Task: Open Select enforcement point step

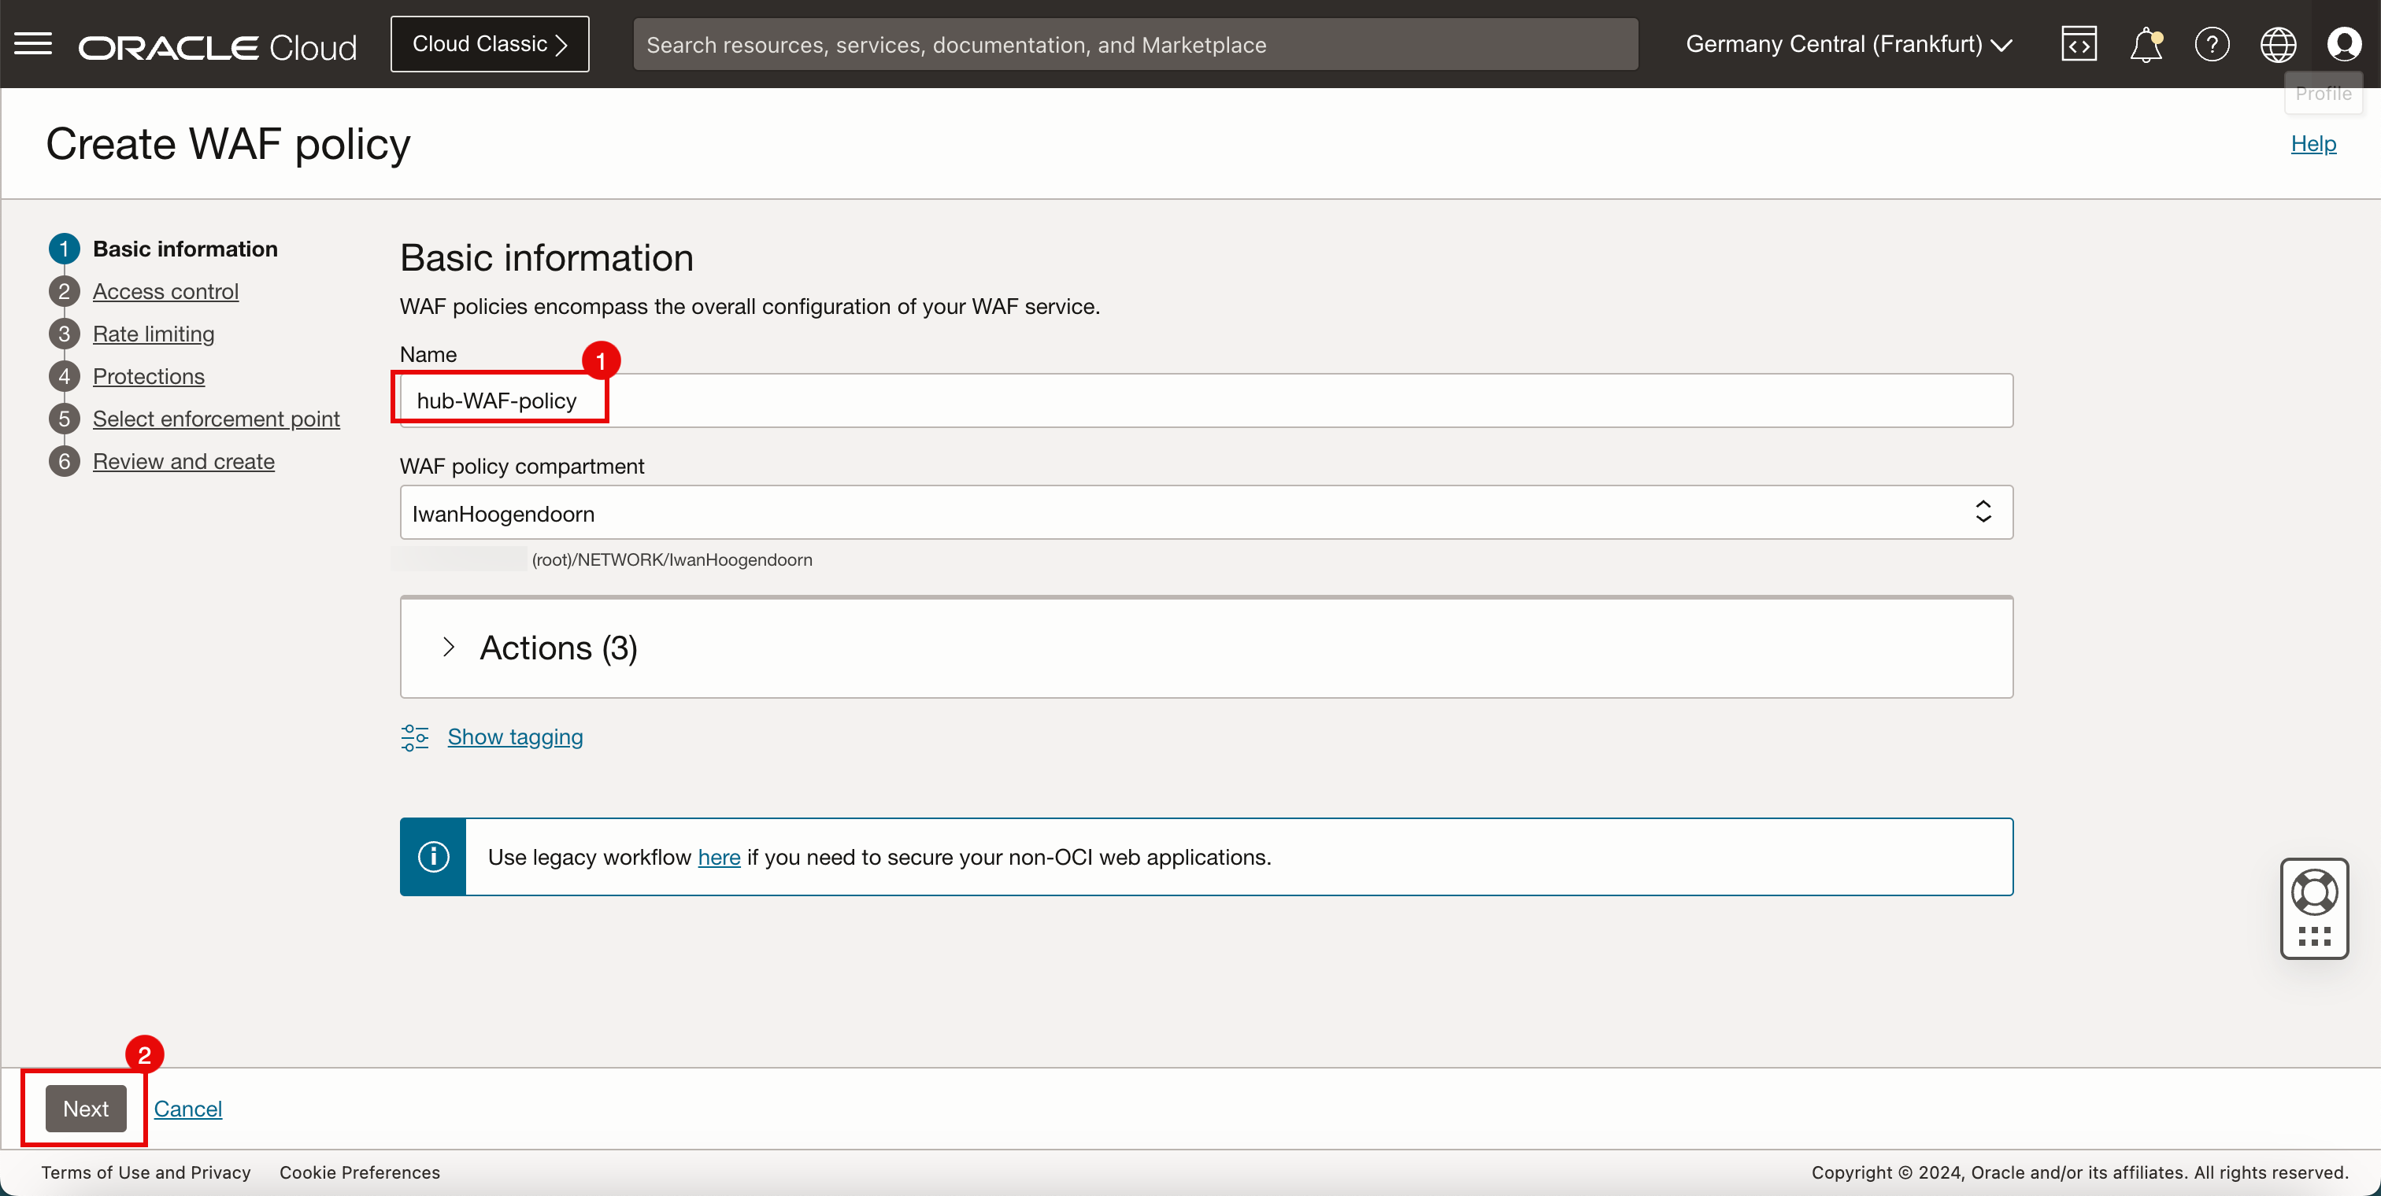Action: [x=217, y=419]
